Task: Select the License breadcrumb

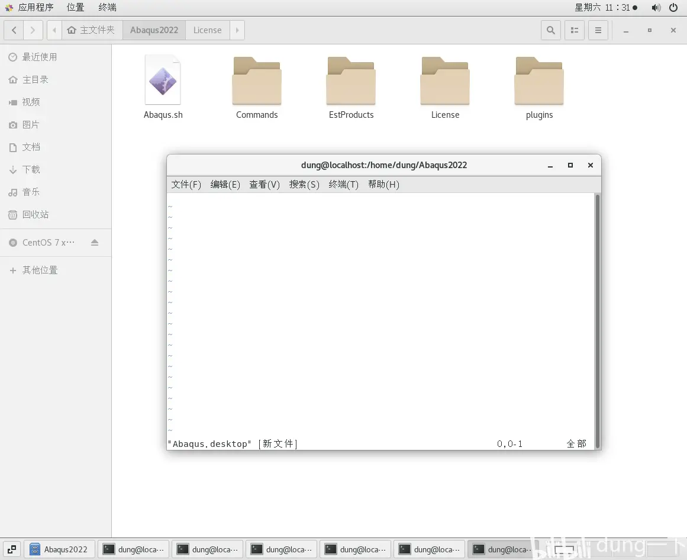Action: tap(208, 30)
